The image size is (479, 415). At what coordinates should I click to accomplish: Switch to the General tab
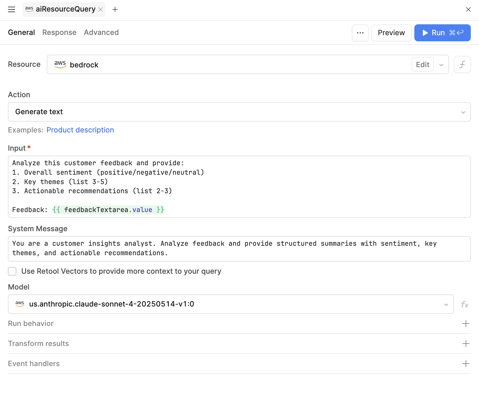21,33
